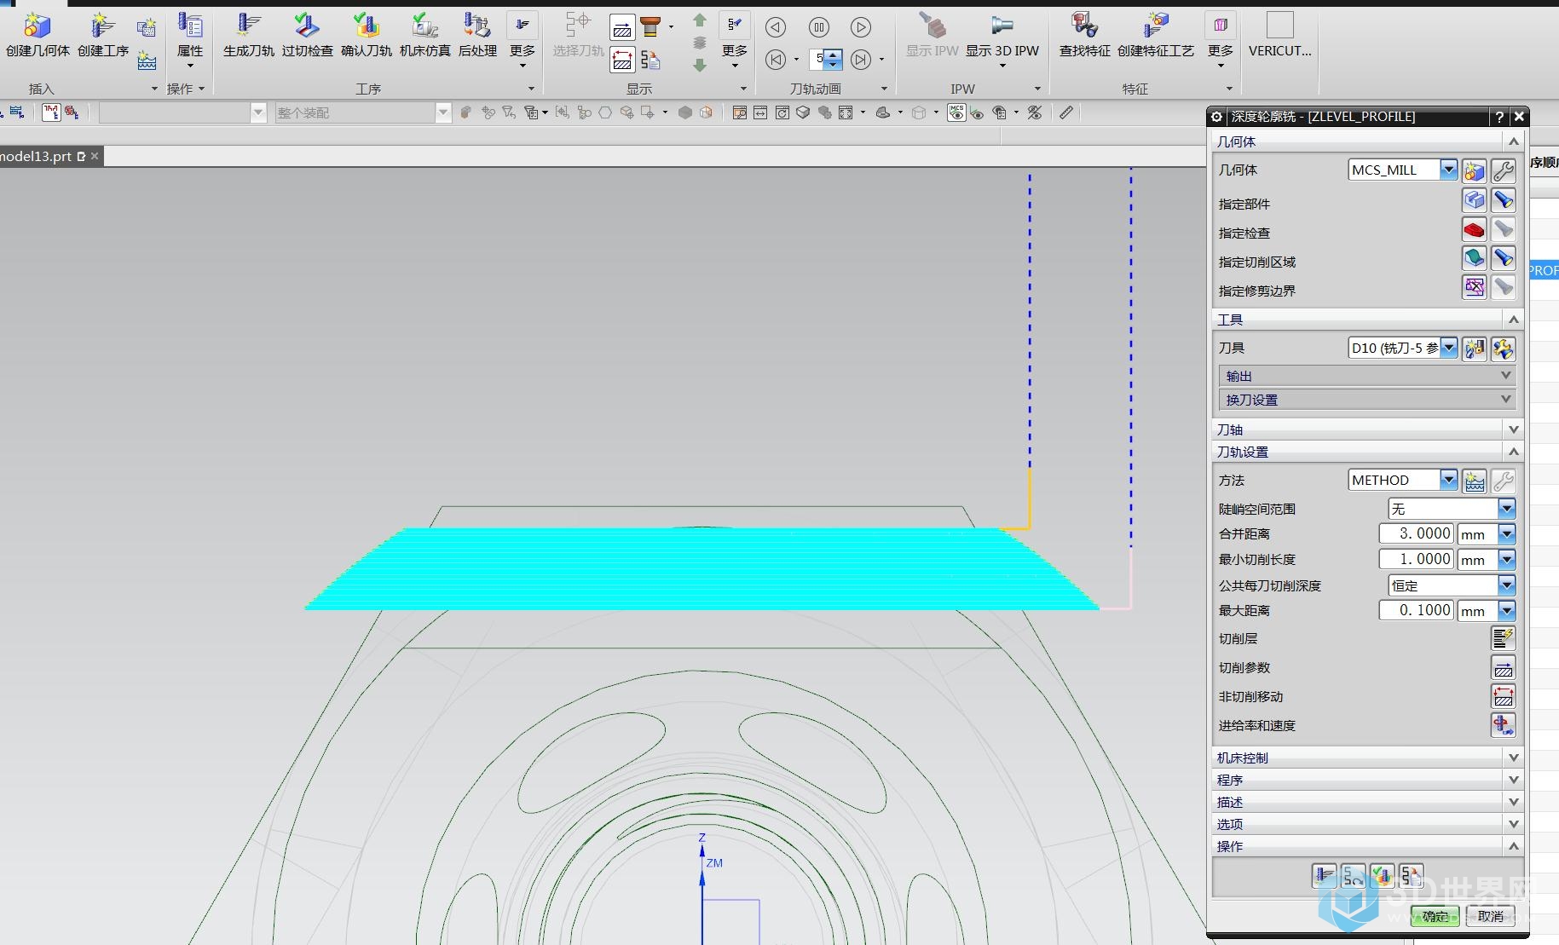Edit geometry with the wrench icon beside MCS_MILL
This screenshot has height=945, width=1559.
point(1503,170)
